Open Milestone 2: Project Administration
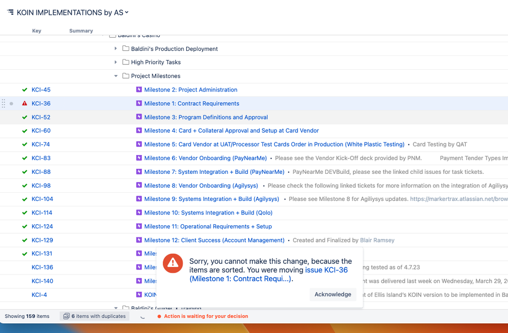Screen dimensions: 508x333 tap(191, 89)
